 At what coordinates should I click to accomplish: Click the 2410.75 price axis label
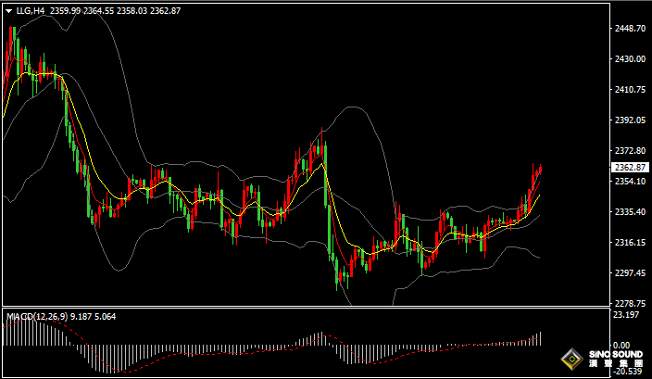tap(629, 90)
